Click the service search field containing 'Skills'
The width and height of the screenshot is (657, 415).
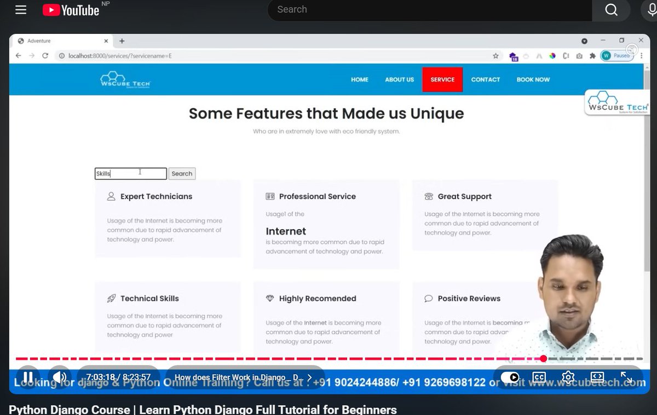pyautogui.click(x=131, y=173)
